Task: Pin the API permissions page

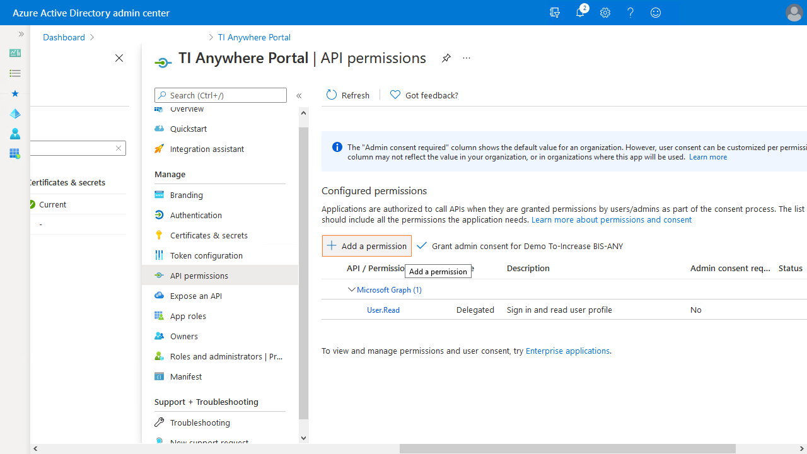Action: point(446,58)
